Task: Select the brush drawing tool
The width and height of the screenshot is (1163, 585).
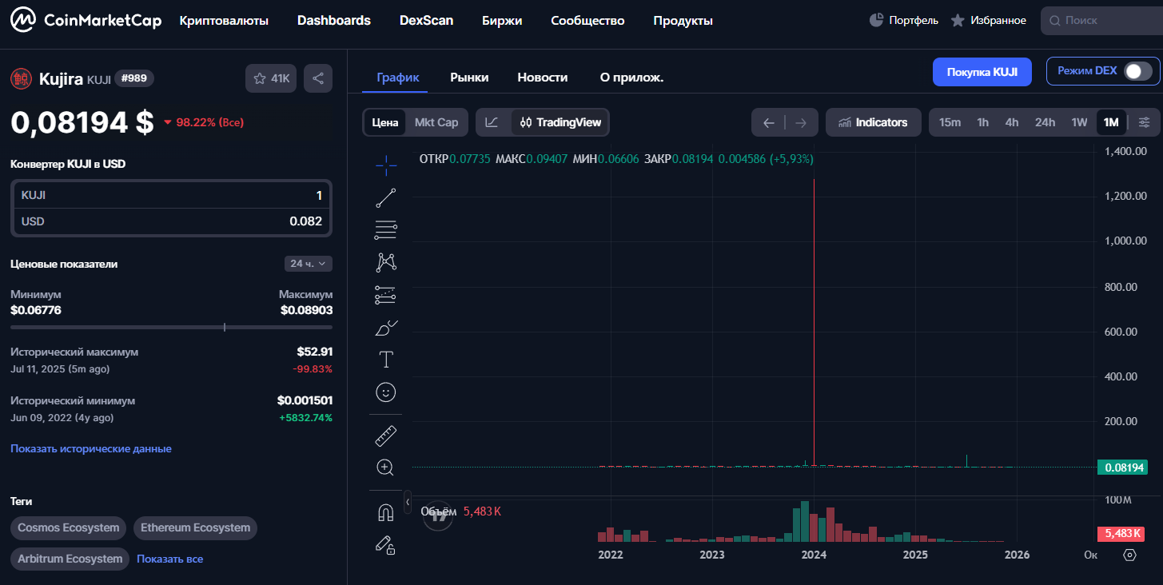Action: point(386,328)
